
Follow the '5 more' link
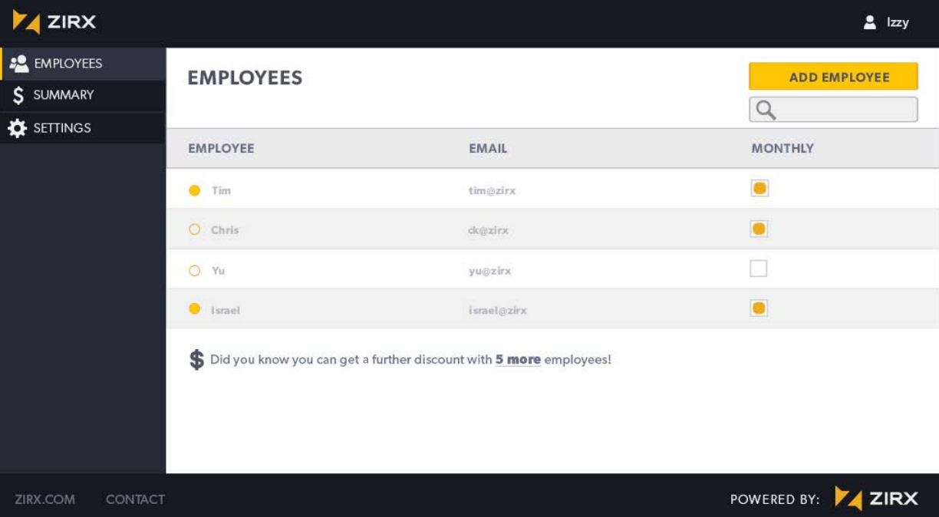tap(518, 359)
